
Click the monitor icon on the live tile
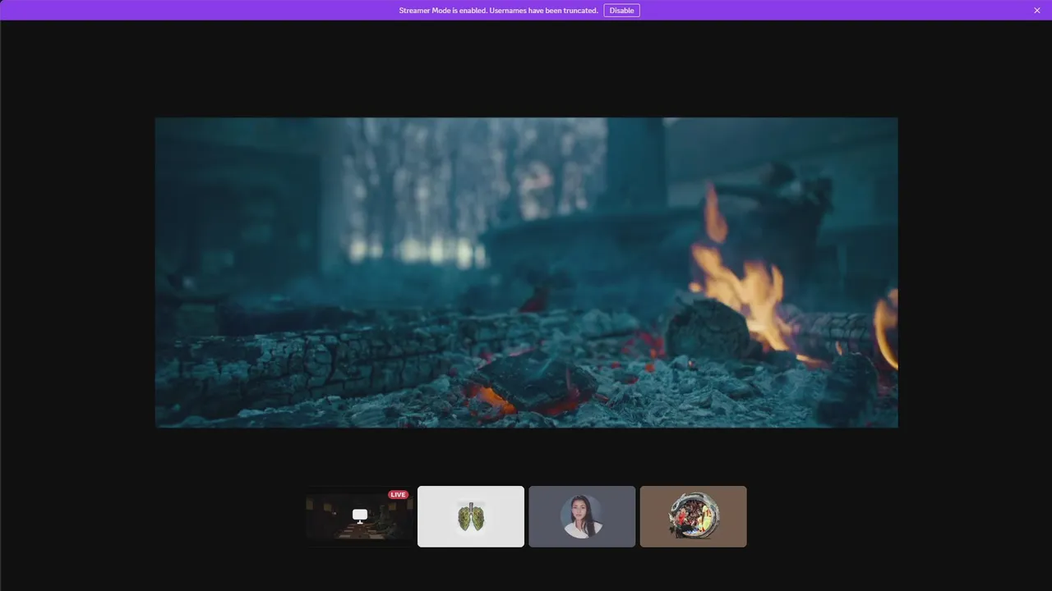pos(360,515)
